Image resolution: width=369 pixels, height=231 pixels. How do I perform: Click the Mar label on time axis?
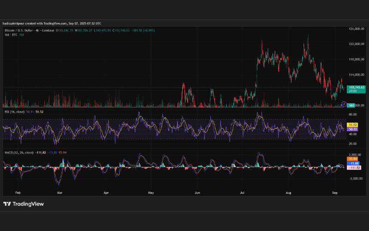[x=60, y=193]
